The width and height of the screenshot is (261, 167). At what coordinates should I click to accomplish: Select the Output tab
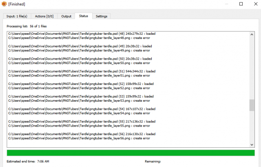pyautogui.click(x=66, y=16)
